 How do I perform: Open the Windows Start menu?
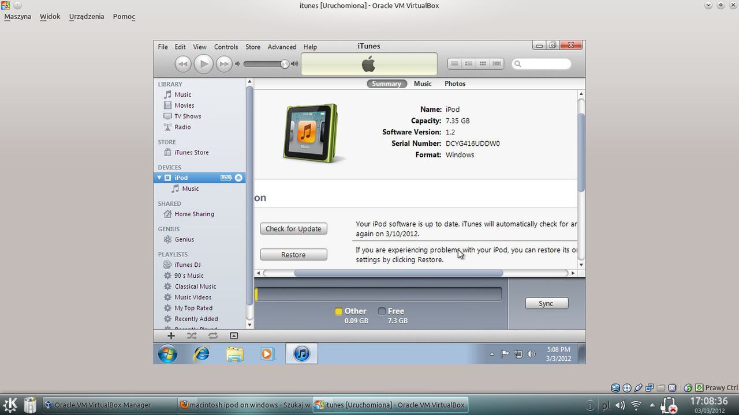pyautogui.click(x=167, y=353)
